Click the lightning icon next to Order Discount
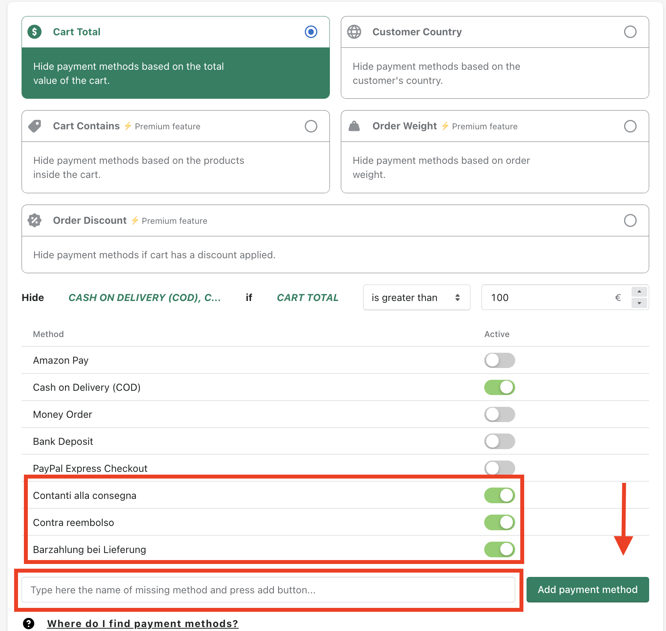This screenshot has height=631, width=666. 135,220
